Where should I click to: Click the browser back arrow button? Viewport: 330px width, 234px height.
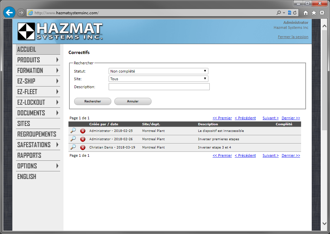pos(9,13)
